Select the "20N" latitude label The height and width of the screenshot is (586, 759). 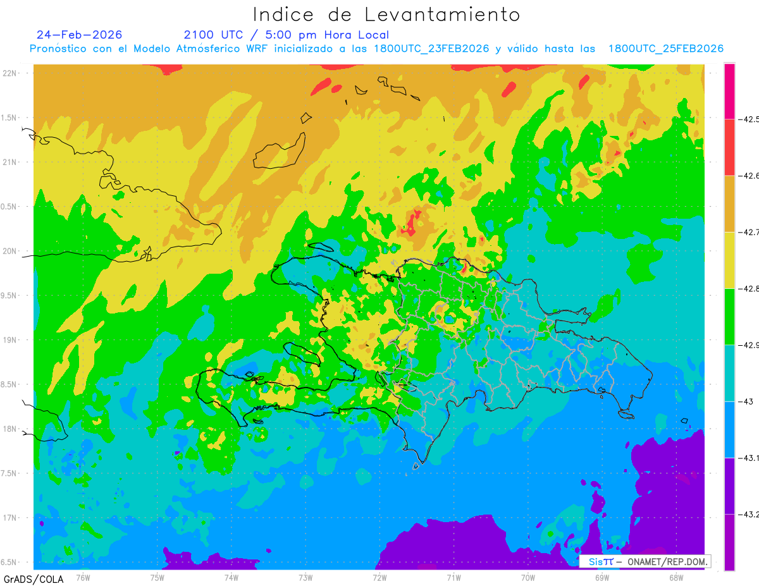[x=11, y=251]
